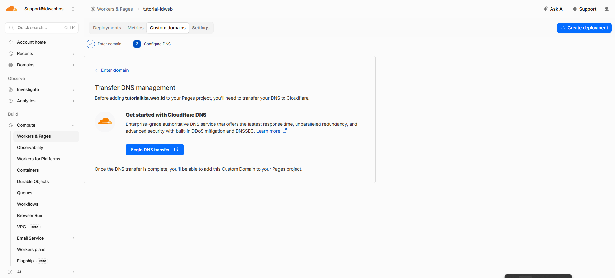Click the Domains globe icon
615x278 pixels.
[x=11, y=65]
